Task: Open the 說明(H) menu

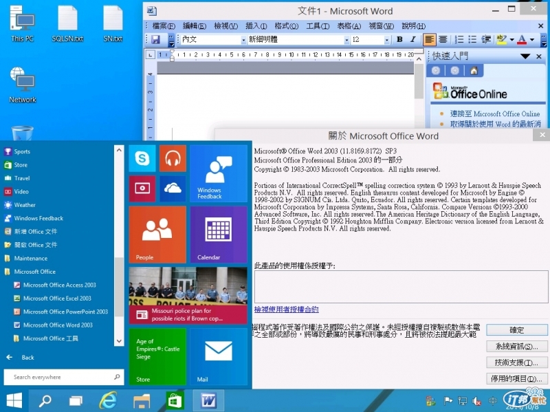Action: click(x=413, y=26)
